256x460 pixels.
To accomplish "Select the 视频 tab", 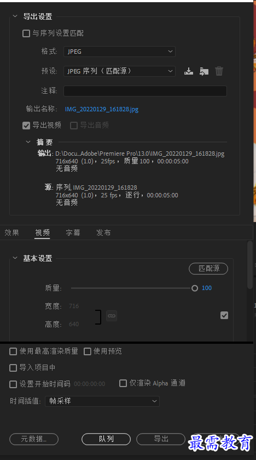I will point(43,233).
